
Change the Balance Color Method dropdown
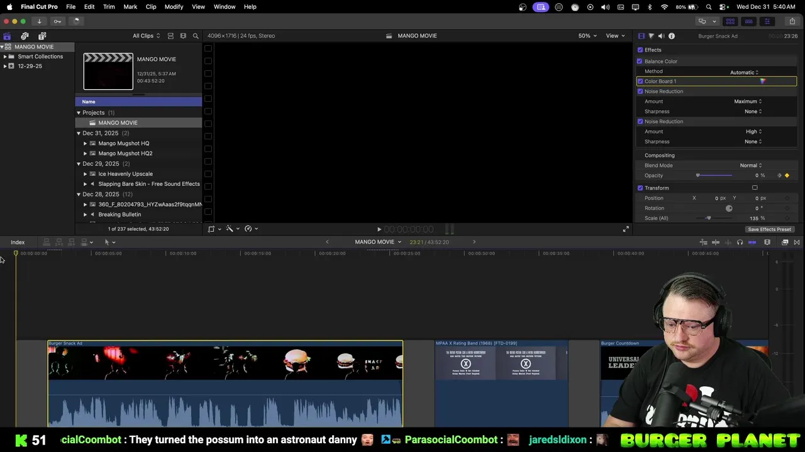745,72
